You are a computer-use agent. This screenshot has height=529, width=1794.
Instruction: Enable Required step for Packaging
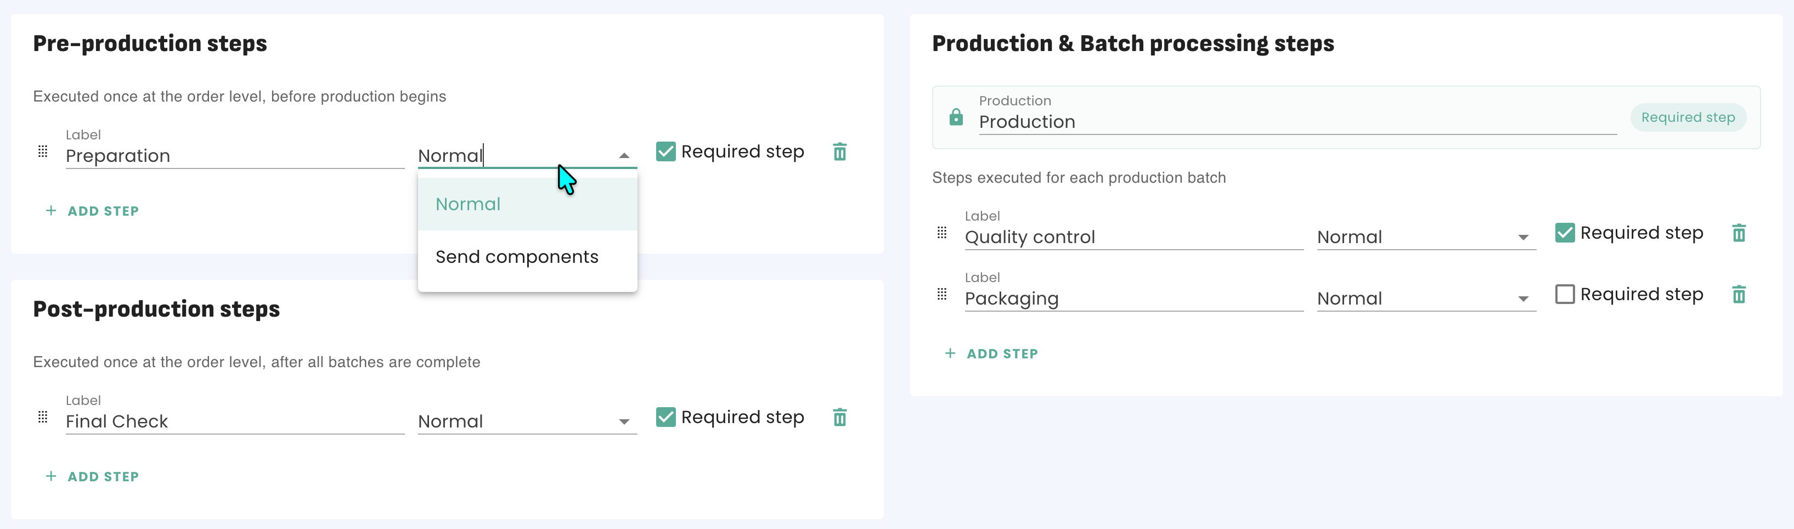click(1564, 294)
